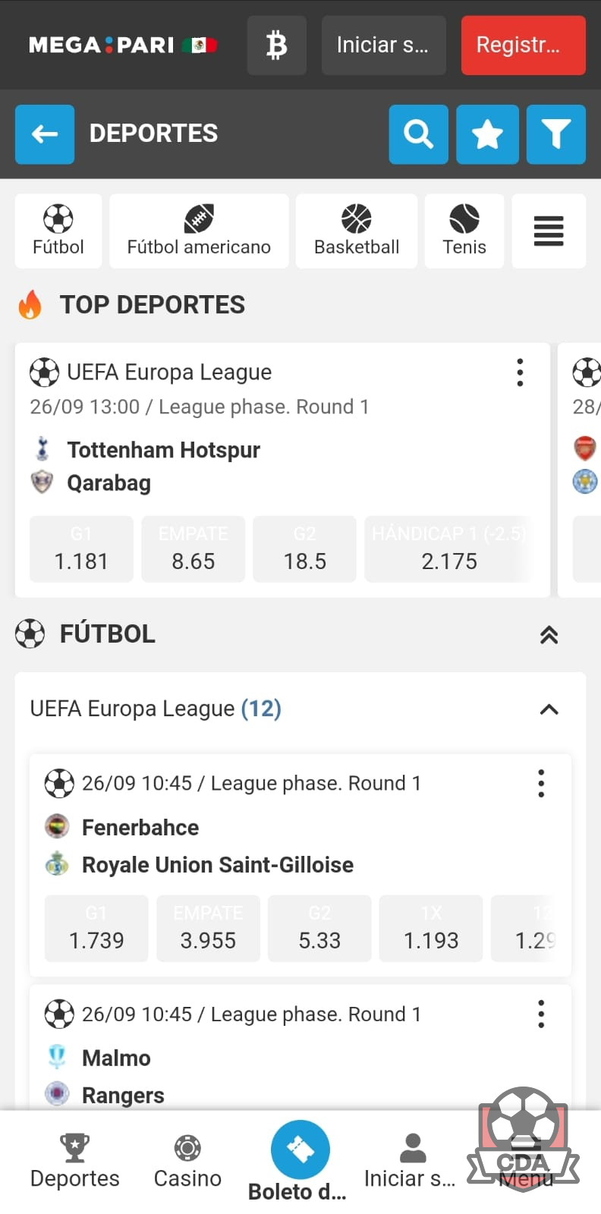Tap the Iniciar s... button in header
Image resolution: width=601 pixels, height=1214 pixels.
pyautogui.click(x=384, y=46)
